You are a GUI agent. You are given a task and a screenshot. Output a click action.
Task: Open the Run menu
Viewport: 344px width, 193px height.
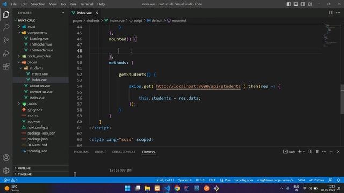click(73, 4)
